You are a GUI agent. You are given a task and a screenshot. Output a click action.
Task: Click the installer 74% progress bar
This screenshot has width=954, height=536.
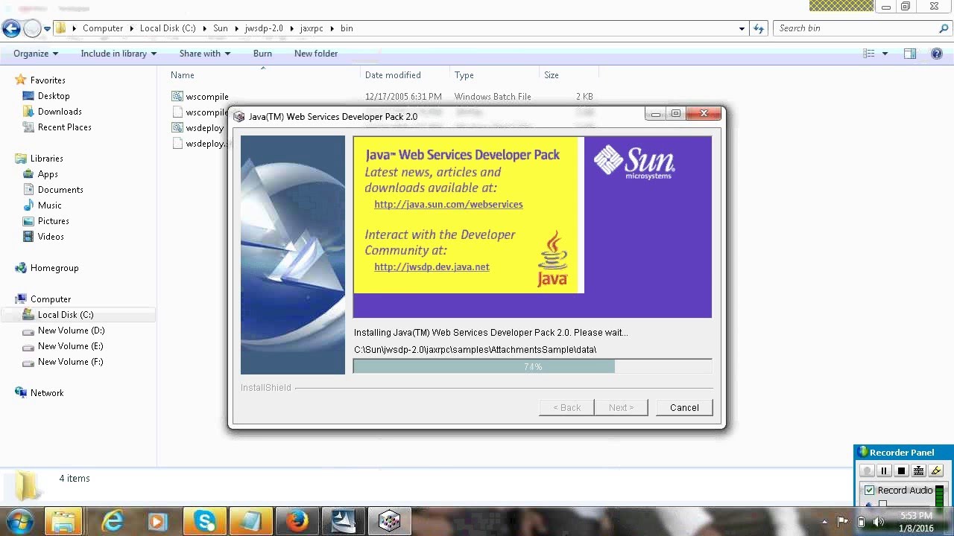(533, 366)
